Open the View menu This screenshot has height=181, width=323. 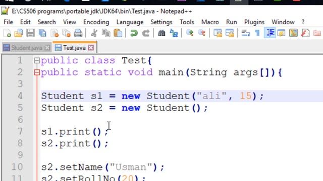click(70, 22)
